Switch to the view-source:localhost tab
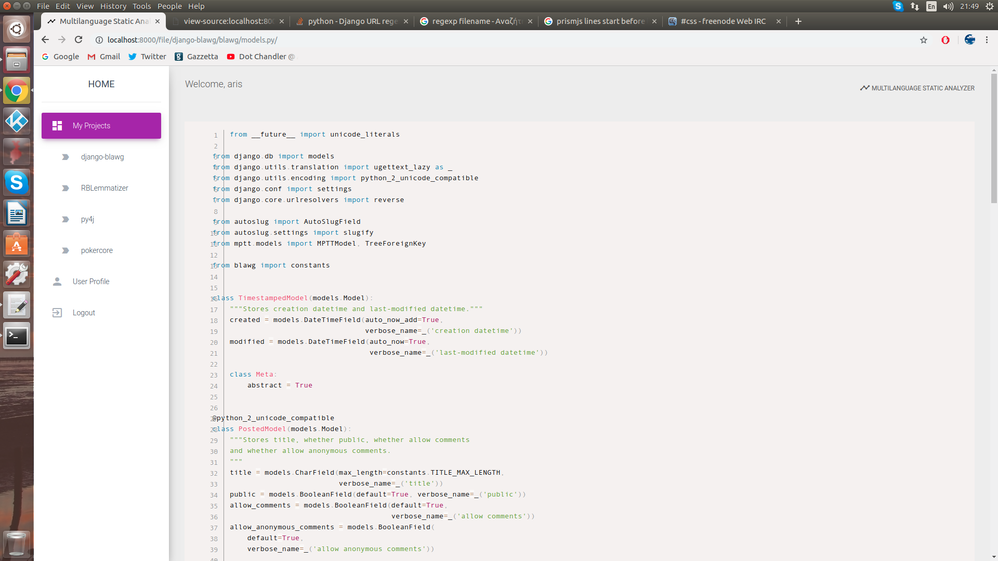Screen dimensions: 998x561 tap(228, 21)
